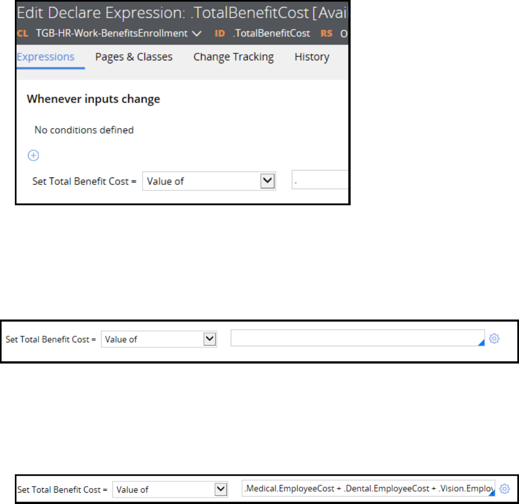This screenshot has height=504, width=519.
Task: Open the History tab
Action: [312, 57]
